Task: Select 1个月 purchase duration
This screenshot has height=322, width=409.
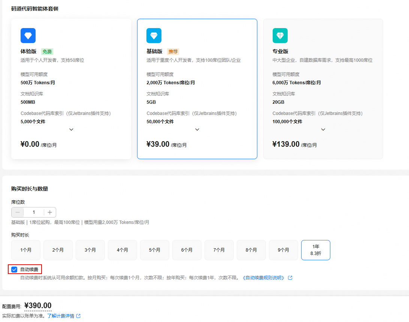Action: 26,250
